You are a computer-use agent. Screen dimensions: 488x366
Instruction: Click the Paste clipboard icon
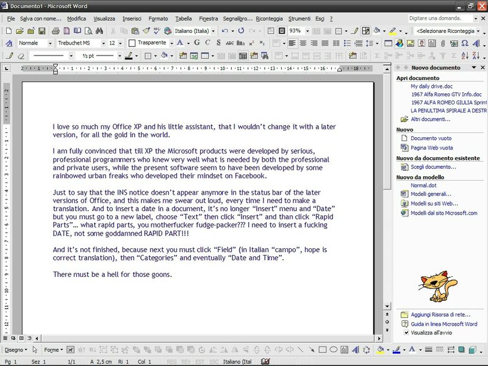point(135,31)
